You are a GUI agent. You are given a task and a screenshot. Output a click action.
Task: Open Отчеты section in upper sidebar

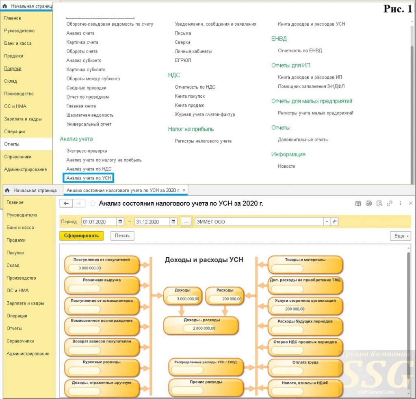26,144
